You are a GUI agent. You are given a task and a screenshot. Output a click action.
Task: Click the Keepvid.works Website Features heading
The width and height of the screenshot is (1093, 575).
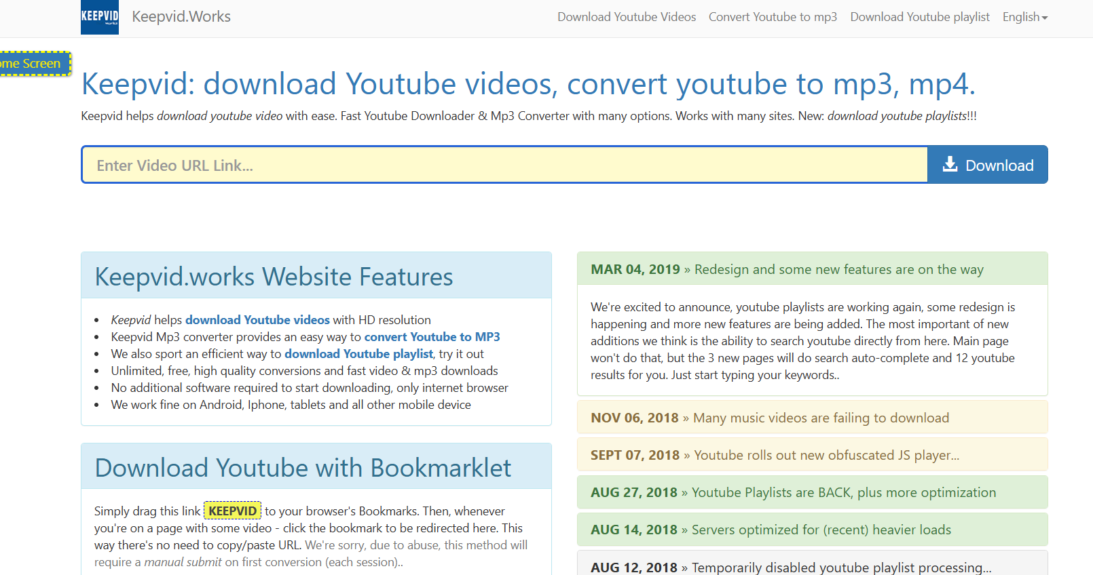[x=274, y=277]
